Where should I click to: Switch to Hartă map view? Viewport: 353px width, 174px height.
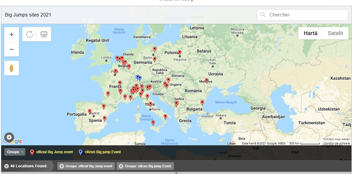point(311,33)
